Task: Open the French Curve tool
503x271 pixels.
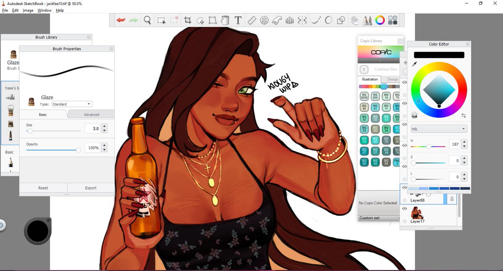Action: click(277, 20)
